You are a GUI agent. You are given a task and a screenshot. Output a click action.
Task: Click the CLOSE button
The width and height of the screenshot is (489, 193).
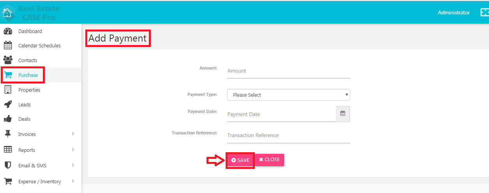(269, 160)
